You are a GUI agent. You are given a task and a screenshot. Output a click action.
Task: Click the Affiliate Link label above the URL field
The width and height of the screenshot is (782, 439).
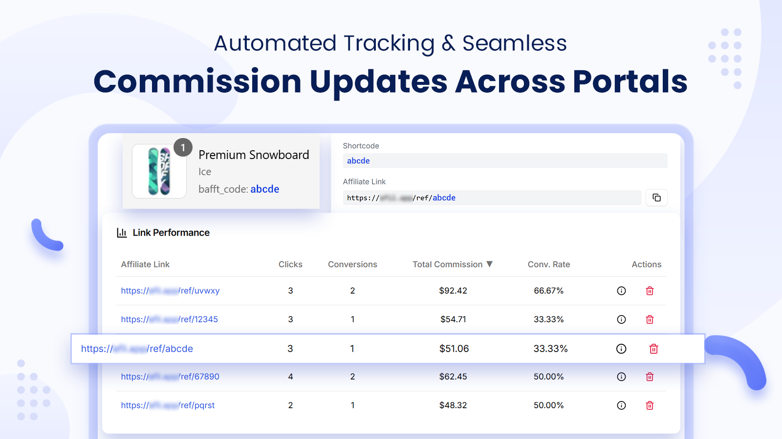pos(364,181)
